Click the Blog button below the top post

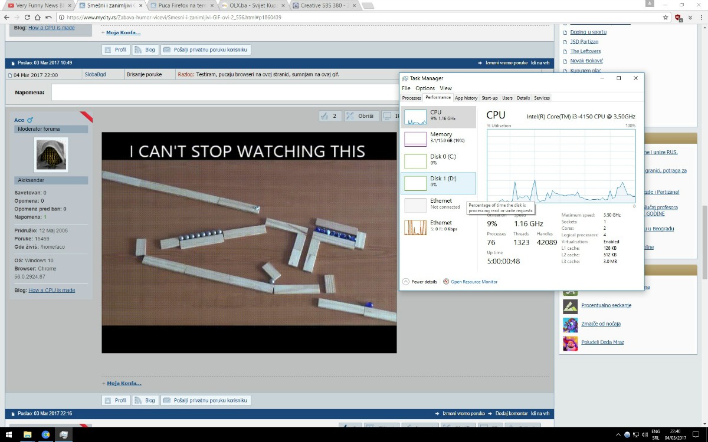(145, 50)
